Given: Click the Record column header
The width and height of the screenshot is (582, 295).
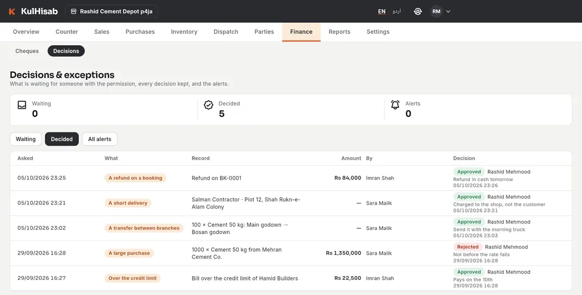Looking at the screenshot, I should coord(200,158).
